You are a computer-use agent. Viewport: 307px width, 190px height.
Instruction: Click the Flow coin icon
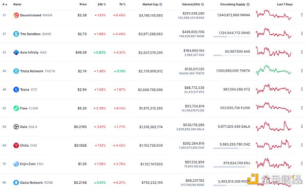pyautogui.click(x=16, y=108)
